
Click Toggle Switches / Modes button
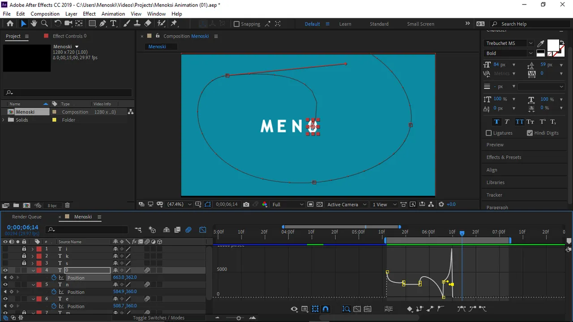coord(158,318)
